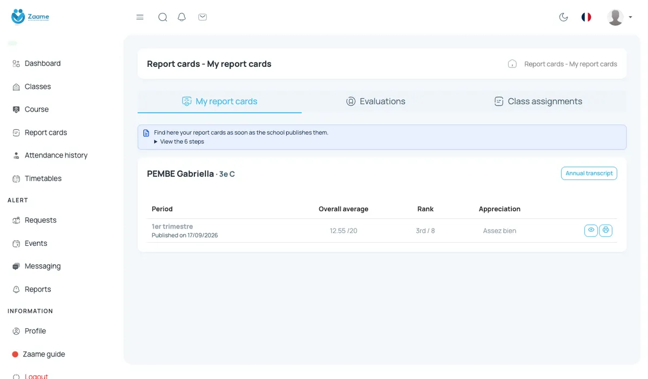Open Profile in sidebar
The height and width of the screenshot is (379, 648).
click(x=29, y=331)
